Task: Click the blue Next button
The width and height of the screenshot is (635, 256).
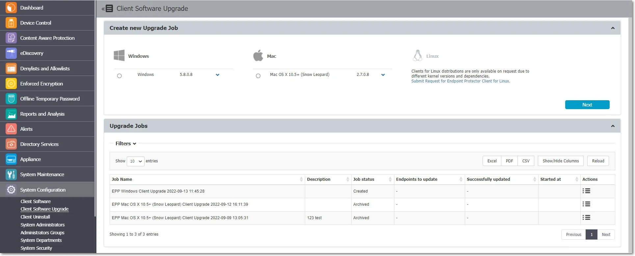Action: 587,105
